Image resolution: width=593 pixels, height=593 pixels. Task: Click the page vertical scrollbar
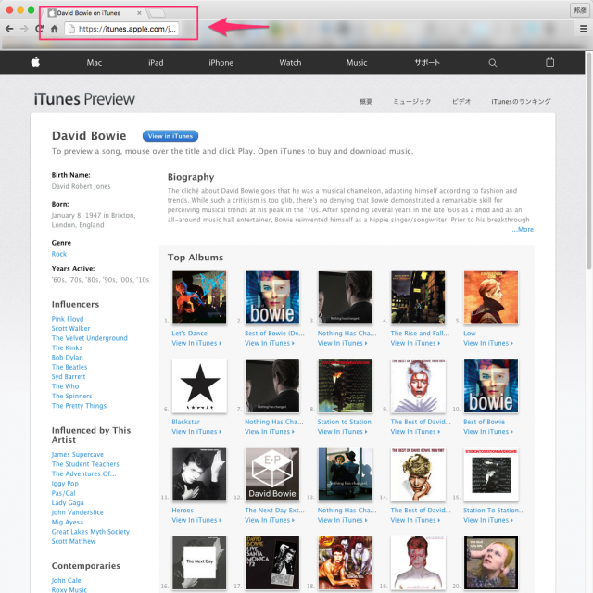589,160
